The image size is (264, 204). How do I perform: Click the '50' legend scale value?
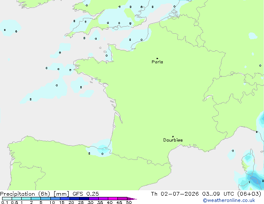point(129,202)
